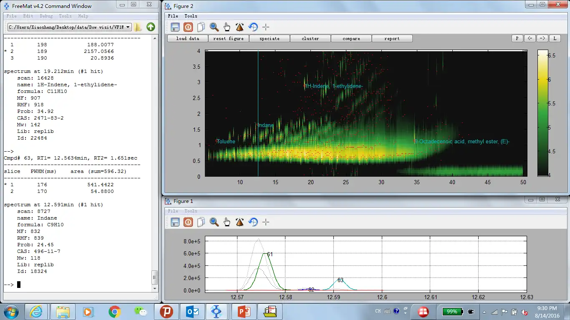Viewport: 570px width, 320px height.
Task: Select the crosshair cursor tool in Figure 1
Action: coord(266,222)
